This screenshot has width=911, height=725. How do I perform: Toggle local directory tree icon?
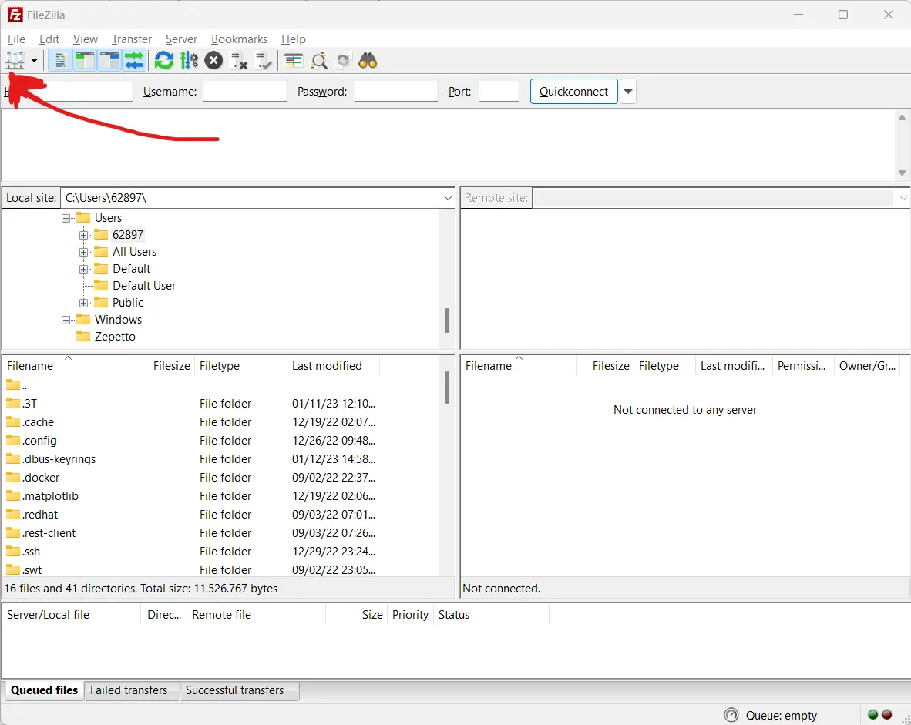[85, 60]
